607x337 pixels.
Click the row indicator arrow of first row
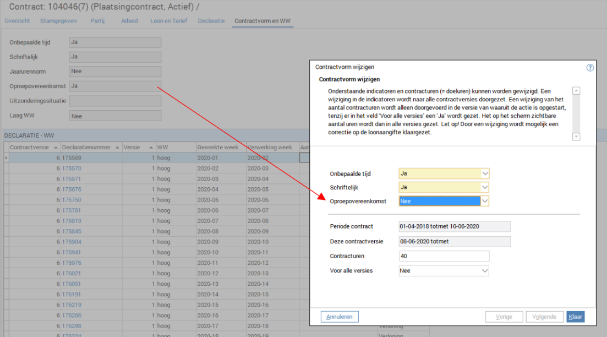tap(6, 158)
